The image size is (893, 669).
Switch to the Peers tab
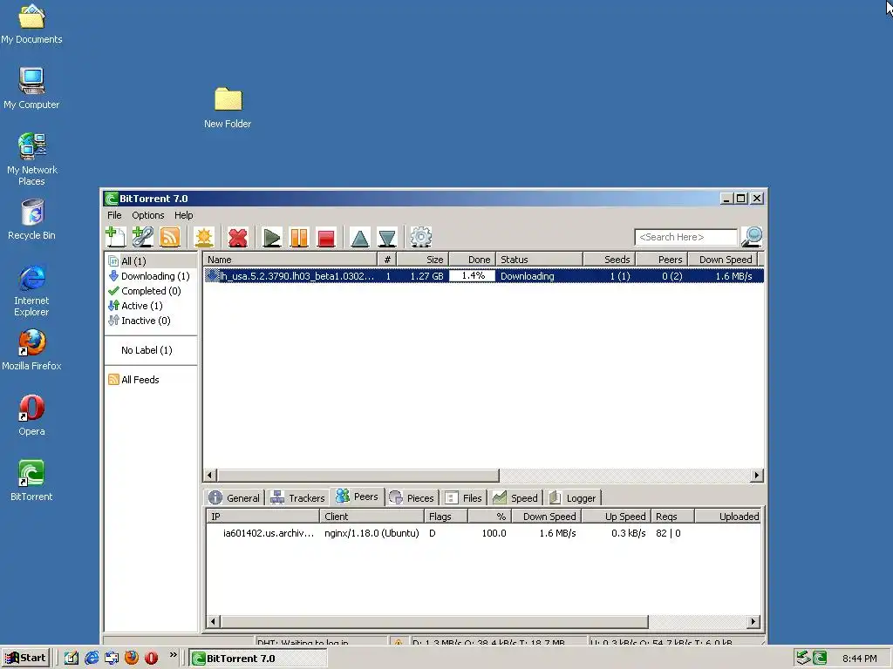click(357, 497)
